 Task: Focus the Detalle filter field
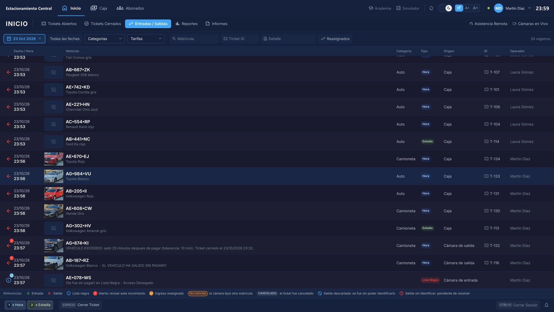(x=288, y=39)
